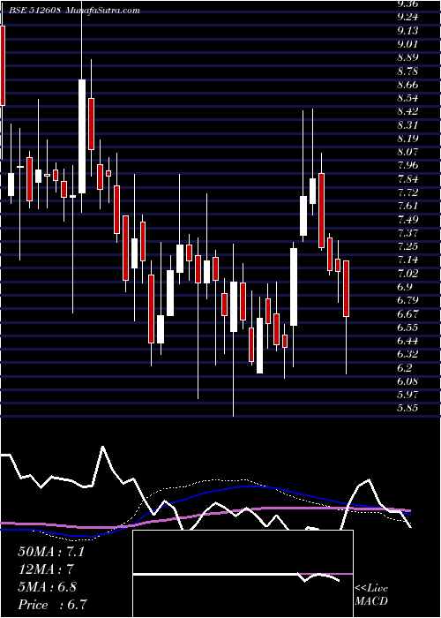
Task: Click the 8.78 price axis label
Action: pyautogui.click(x=407, y=72)
